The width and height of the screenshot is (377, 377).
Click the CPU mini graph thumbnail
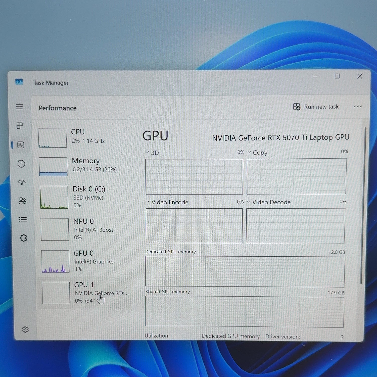[52, 138]
